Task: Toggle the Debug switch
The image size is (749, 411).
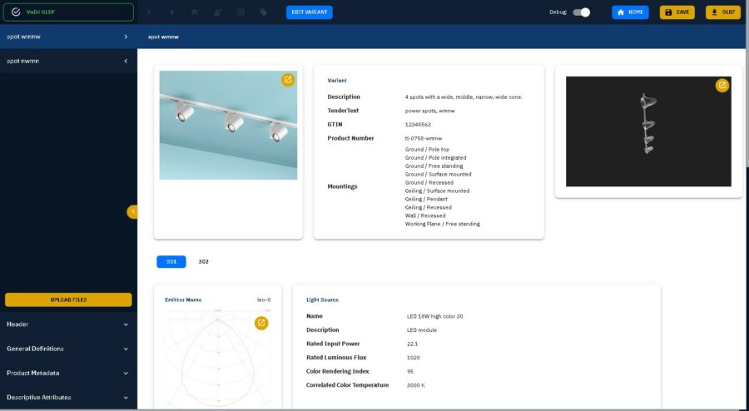Action: [x=582, y=12]
